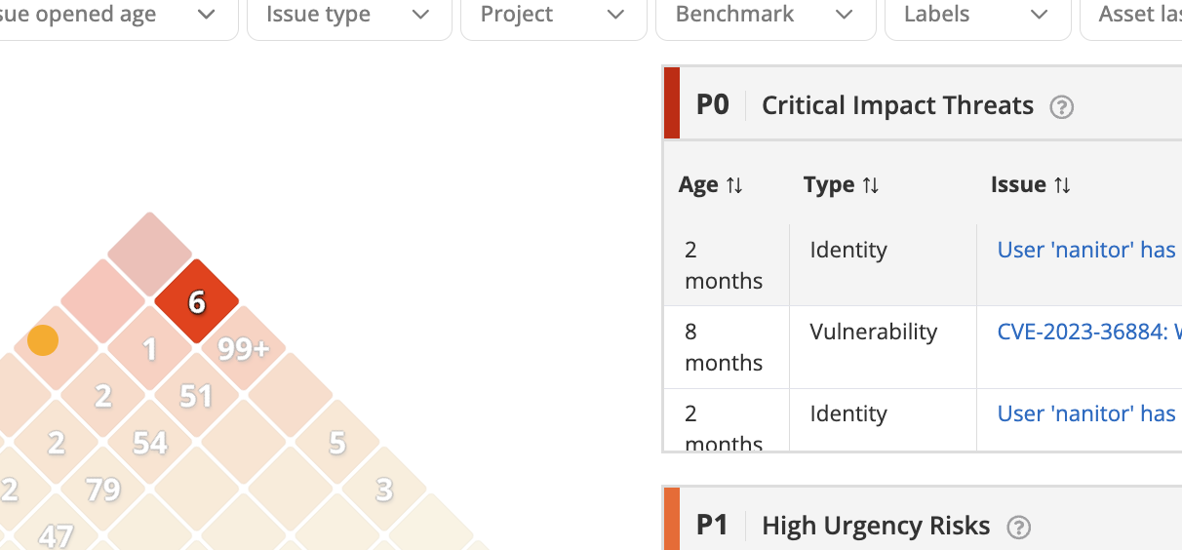This screenshot has height=550, width=1182.
Task: Select the matrix cell showing 99+
Action: click(x=243, y=349)
